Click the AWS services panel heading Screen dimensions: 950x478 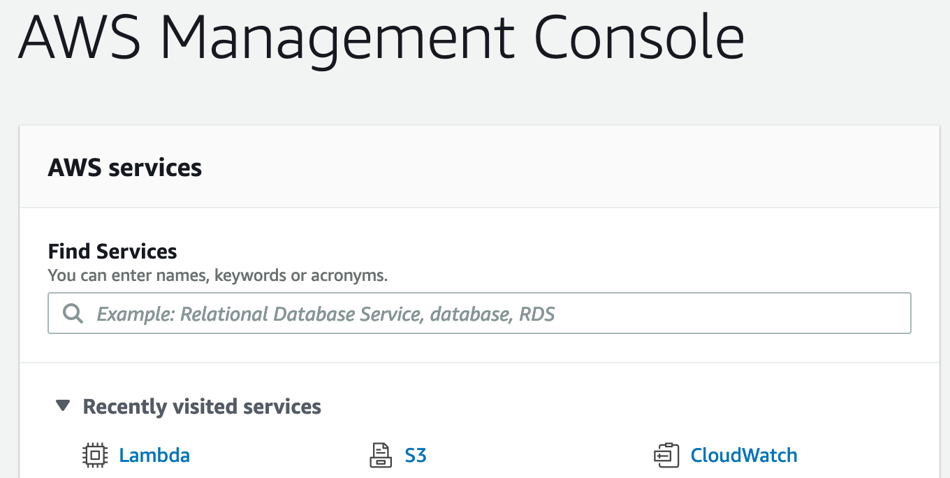coord(125,168)
